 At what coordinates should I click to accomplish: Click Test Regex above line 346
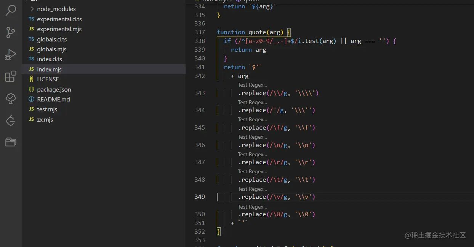pos(252,137)
